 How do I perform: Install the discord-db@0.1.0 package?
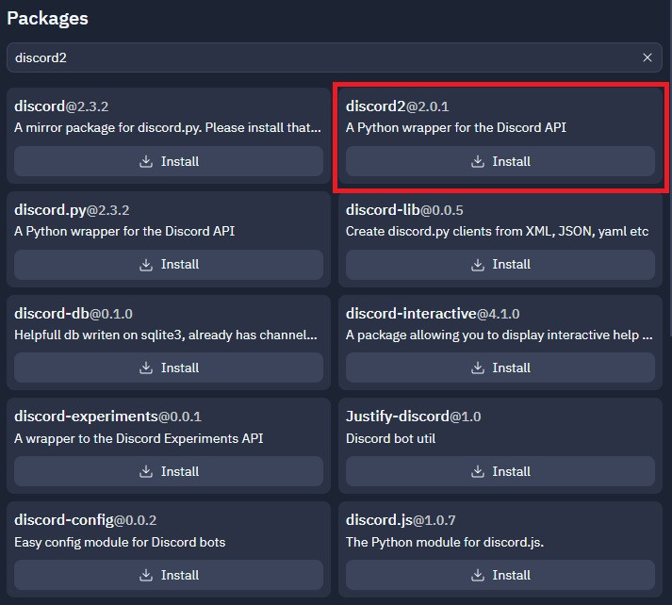pos(169,368)
